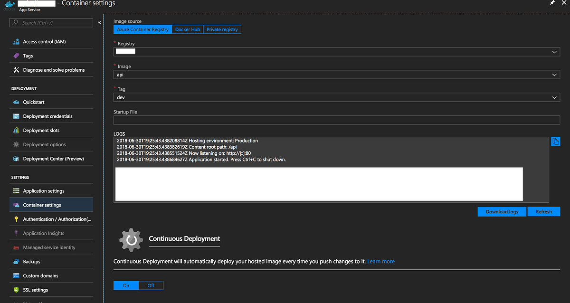Select Azure Container Registry source tab
This screenshot has width=570, height=303.
(x=142, y=29)
